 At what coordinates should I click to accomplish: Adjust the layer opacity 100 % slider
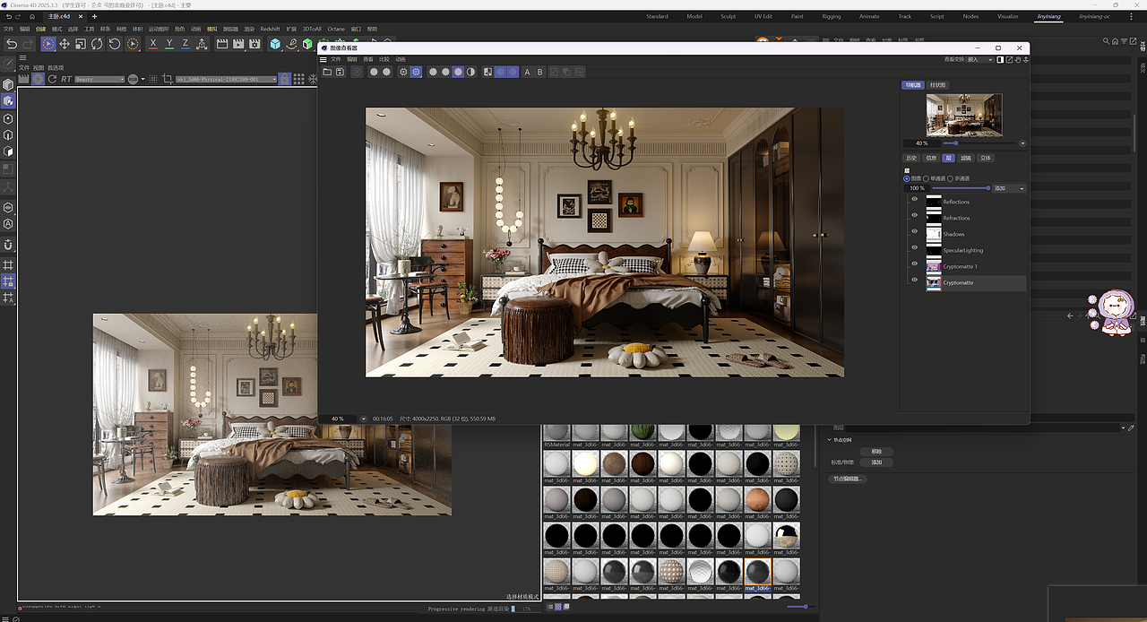(961, 188)
